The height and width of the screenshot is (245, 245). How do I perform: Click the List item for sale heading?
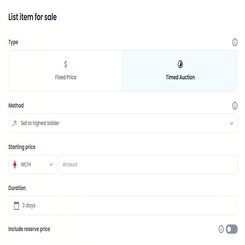click(33, 17)
